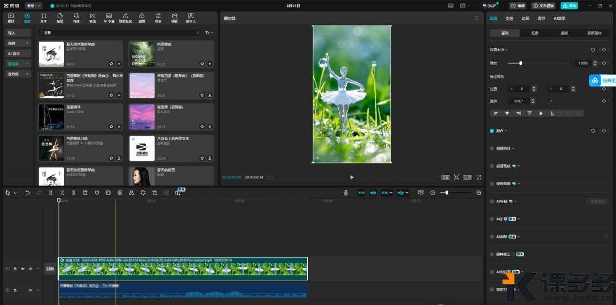Click the undo arrow in timeline toolbar
Viewport: 616px width, 305px height.
point(27,193)
